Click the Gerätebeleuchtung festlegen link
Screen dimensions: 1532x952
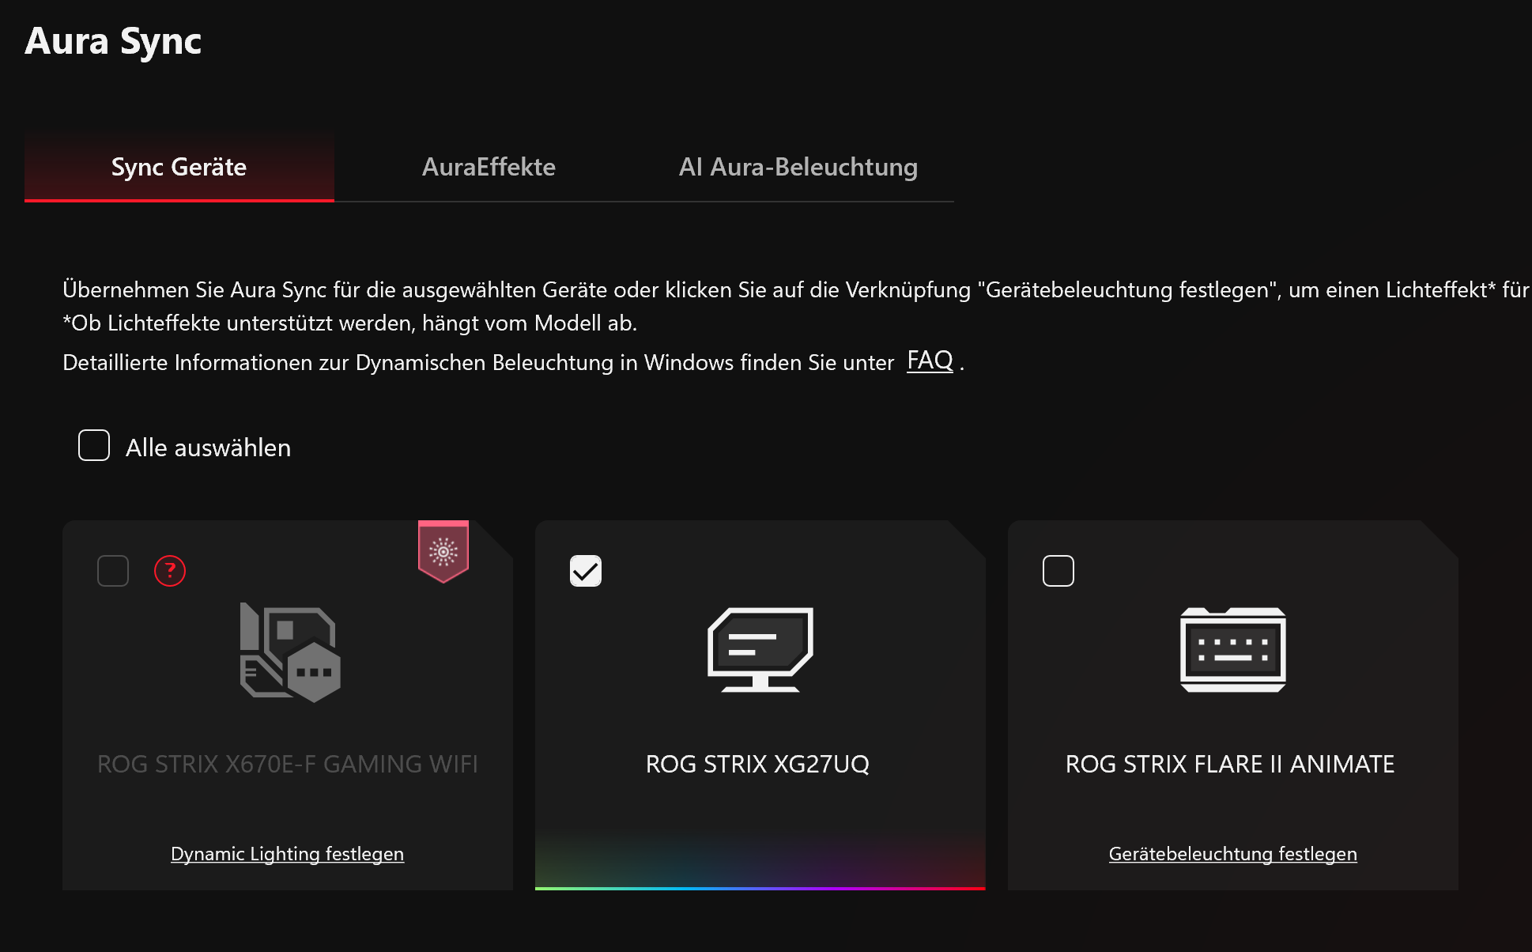pos(1233,854)
